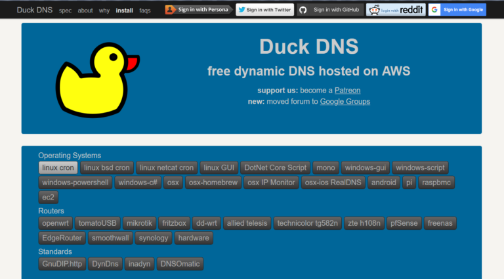
Task: Choose the pfSense router guide
Action: pyautogui.click(x=404, y=223)
